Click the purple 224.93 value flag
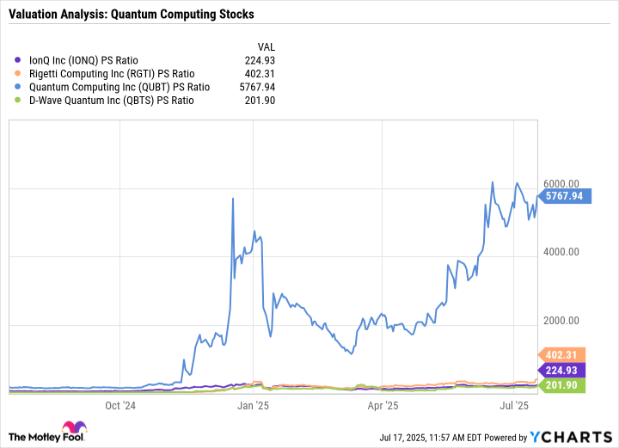 coord(562,371)
